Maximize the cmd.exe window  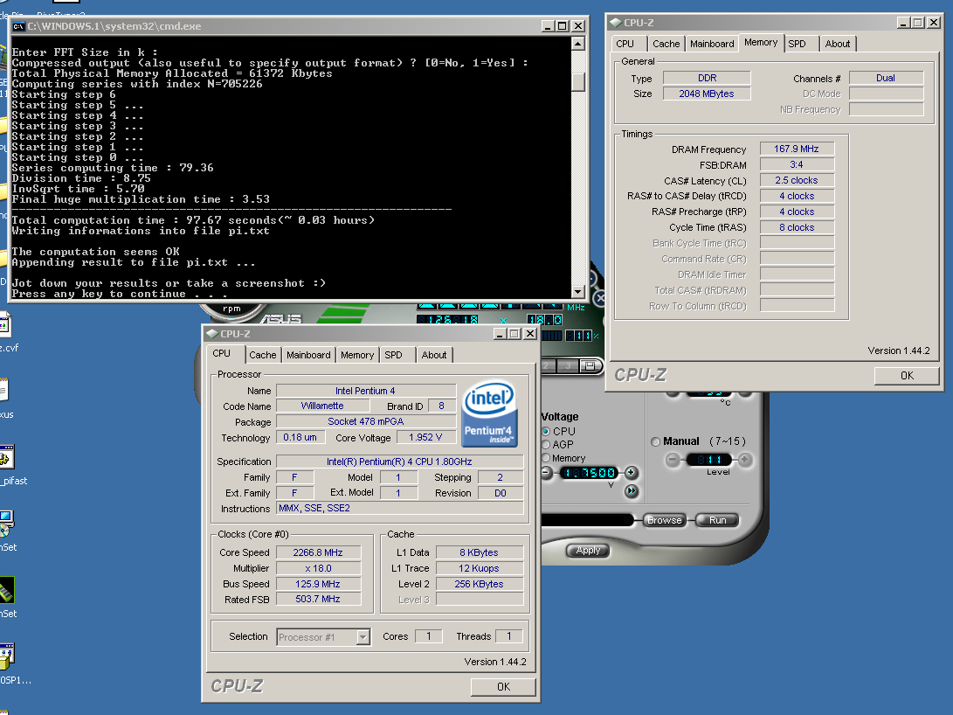[563, 26]
